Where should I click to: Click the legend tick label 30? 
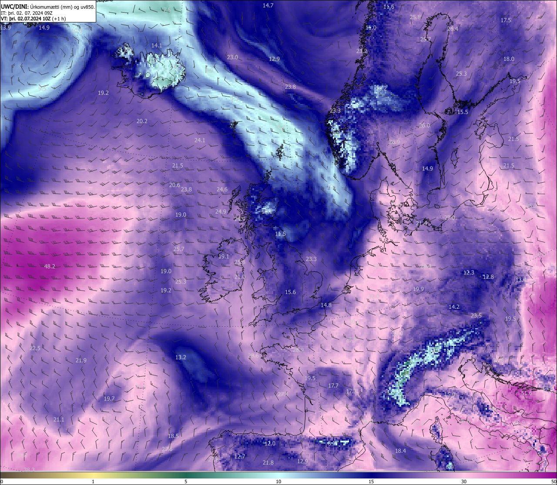click(x=464, y=482)
